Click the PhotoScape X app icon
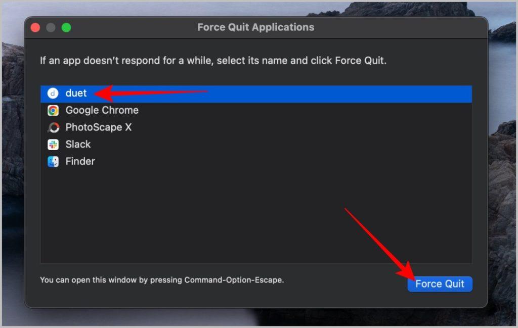Image resolution: width=518 pixels, height=328 pixels. tap(53, 127)
